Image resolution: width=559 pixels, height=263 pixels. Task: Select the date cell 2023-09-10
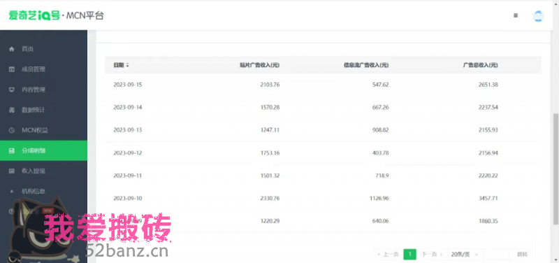coord(128,198)
